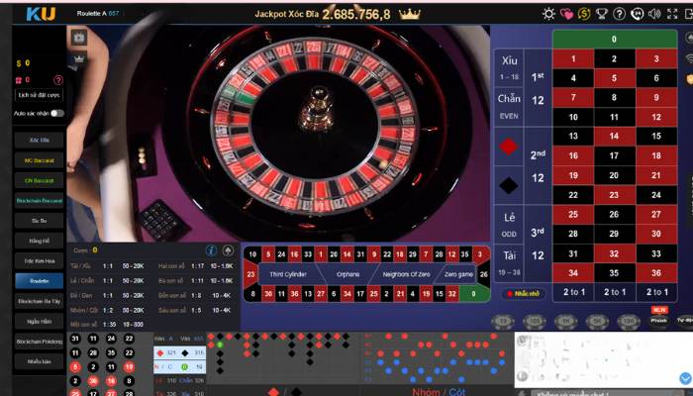Click the camera icon on the video
The width and height of the screenshot is (693, 396).
click(79, 38)
